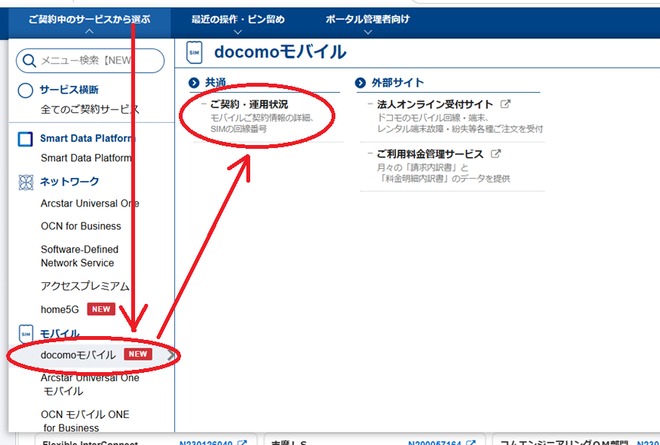The height and width of the screenshot is (445, 660).
Task: Select the サービス横断 category heading
Action: pos(69,90)
